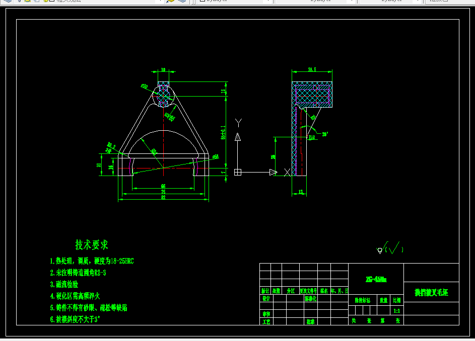Select the 重量 cell in title block
Image resolution: width=475 pixels, height=341 pixels.
tap(383, 300)
